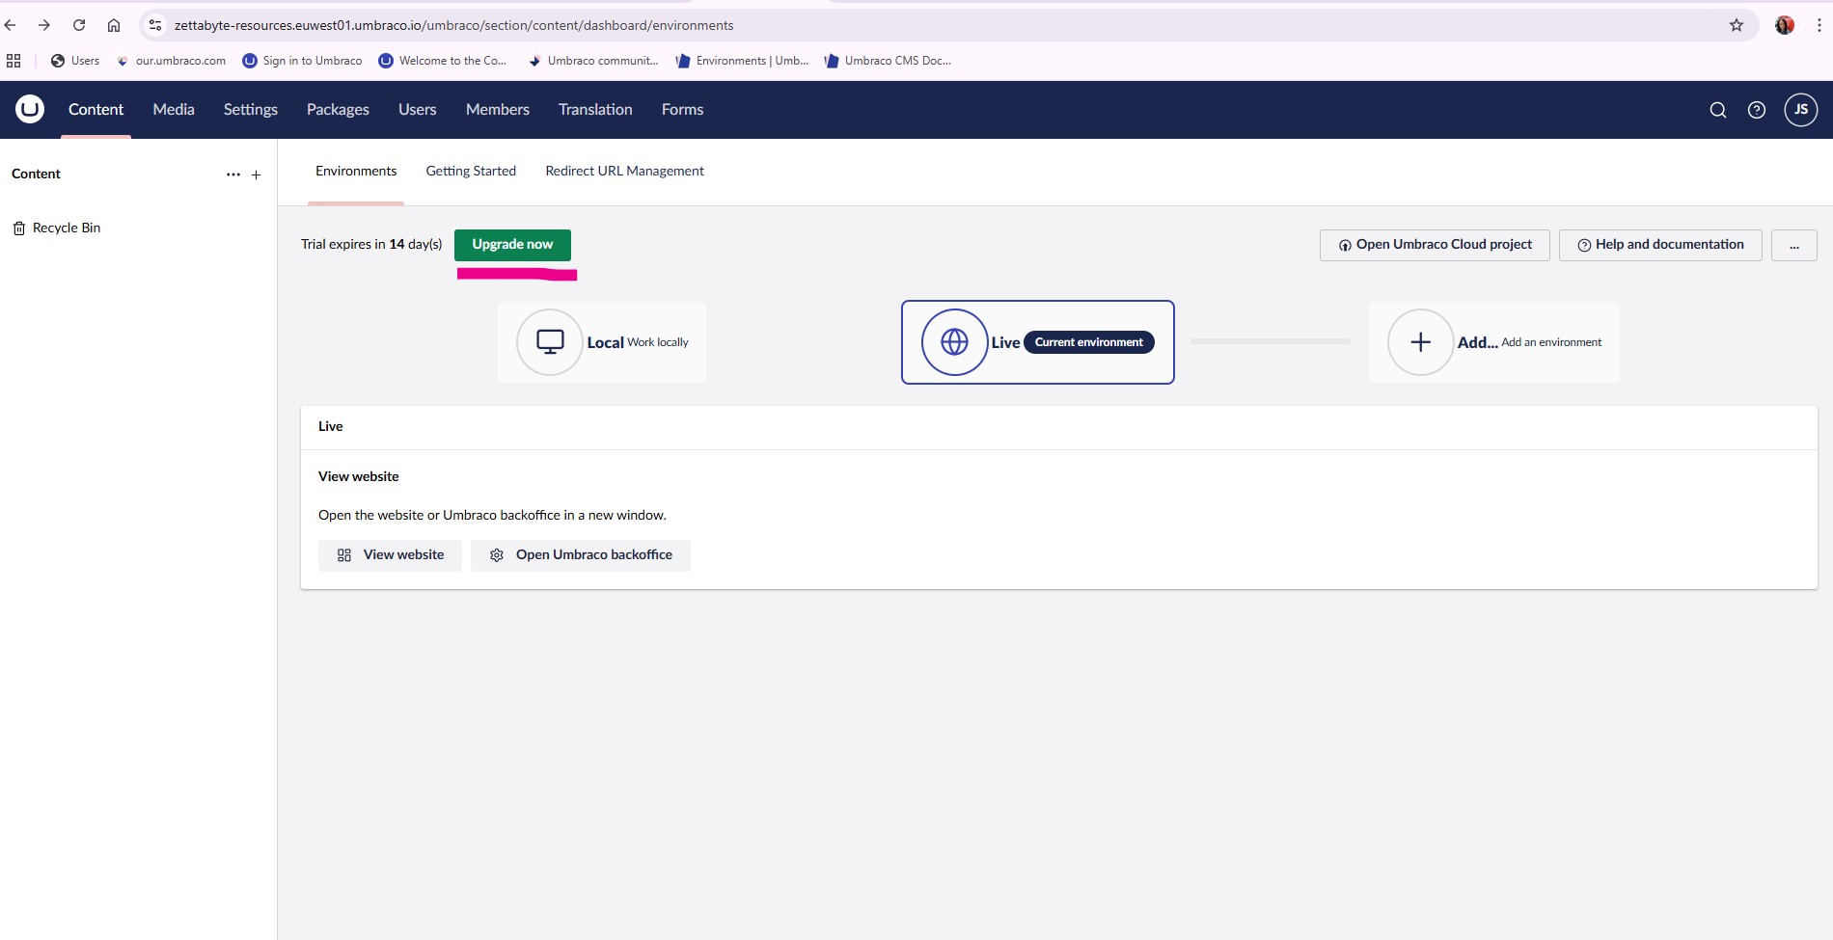1833x940 pixels.
Task: Click the browser address bar URL
Action: coord(453,25)
